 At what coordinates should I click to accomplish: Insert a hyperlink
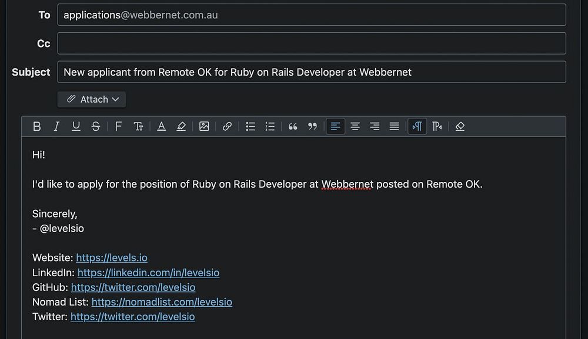227,127
